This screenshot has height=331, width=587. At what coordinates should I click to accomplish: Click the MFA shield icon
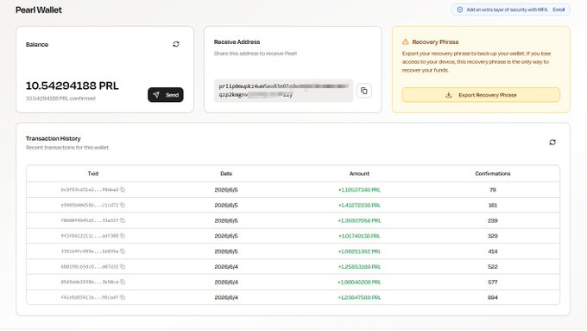point(460,10)
